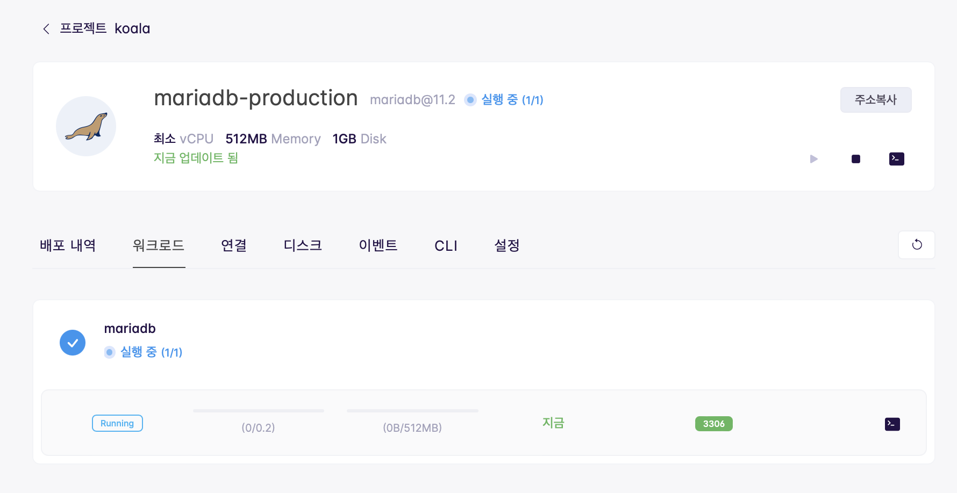Image resolution: width=957 pixels, height=493 pixels.
Task: Click the 1GB Disk spec
Action: point(360,139)
